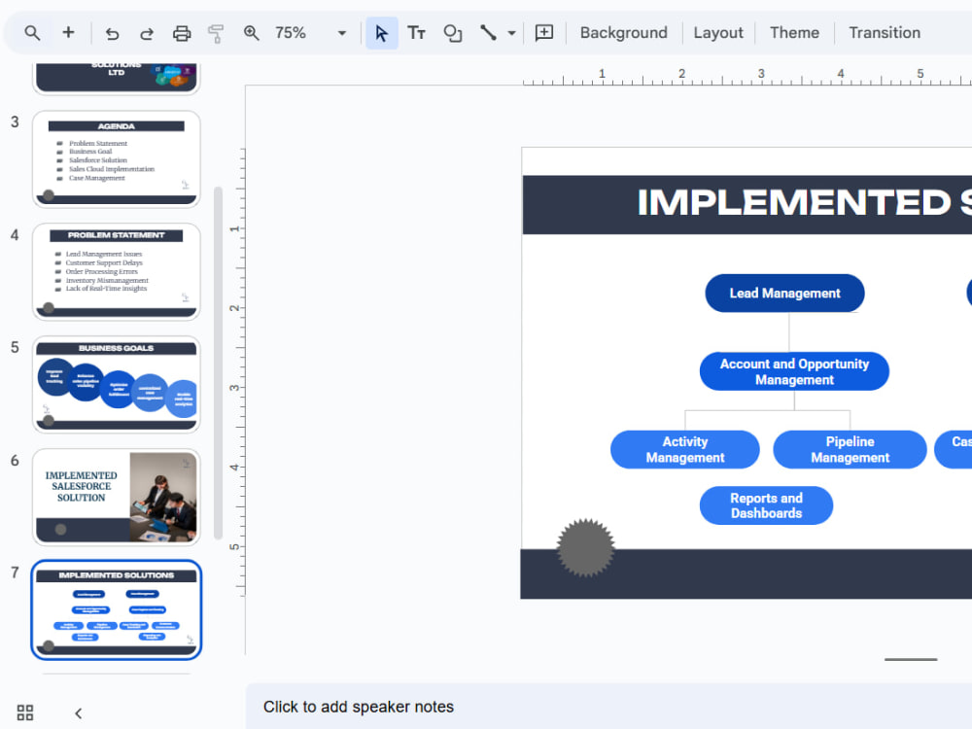972x729 pixels.
Task: Activate the paint format tool
Action: pyautogui.click(x=216, y=33)
